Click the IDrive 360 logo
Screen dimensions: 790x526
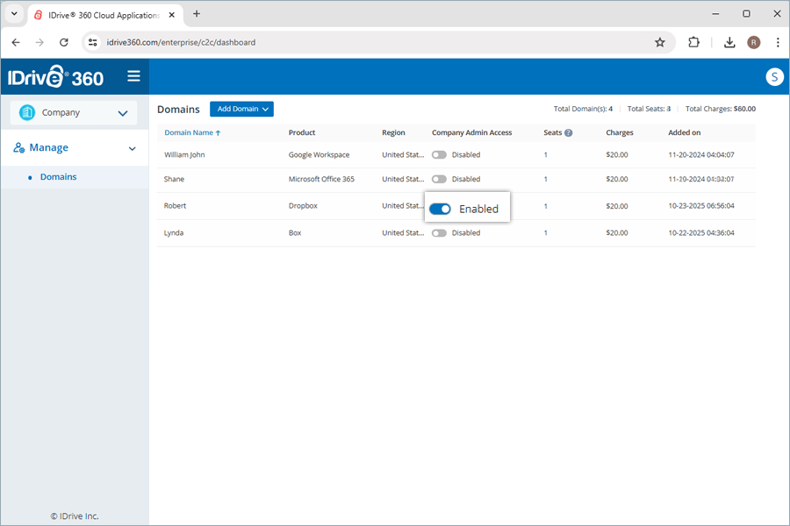pyautogui.click(x=56, y=77)
